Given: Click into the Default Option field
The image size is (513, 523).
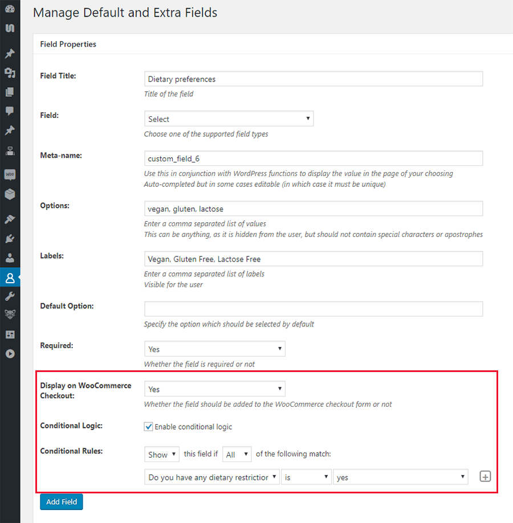Looking at the screenshot, I should pos(313,309).
